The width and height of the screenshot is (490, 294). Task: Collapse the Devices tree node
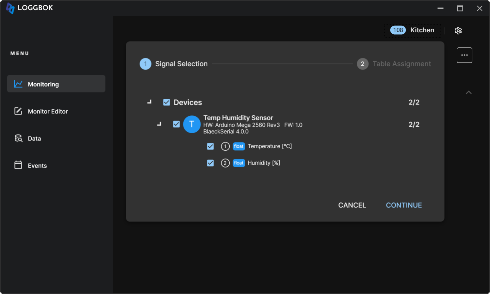click(149, 102)
